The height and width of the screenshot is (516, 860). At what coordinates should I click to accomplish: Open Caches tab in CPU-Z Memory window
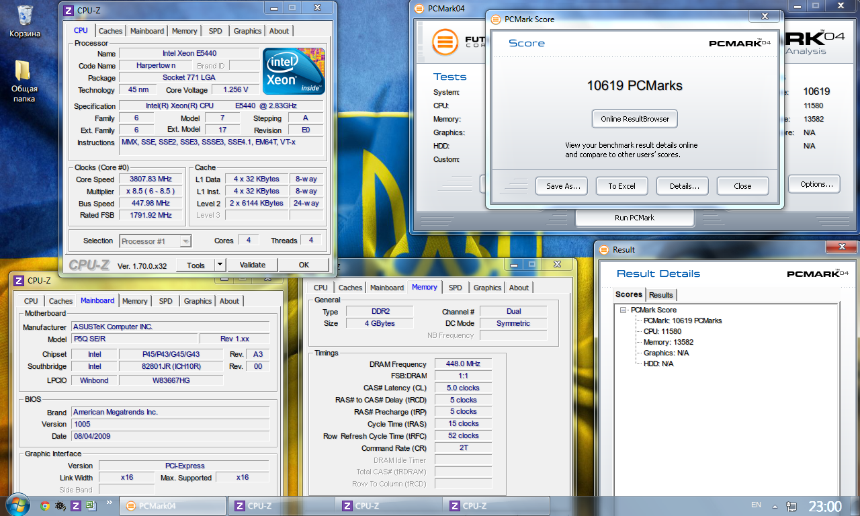point(350,288)
